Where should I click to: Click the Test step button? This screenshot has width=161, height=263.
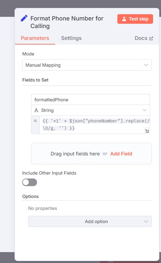tap(135, 19)
